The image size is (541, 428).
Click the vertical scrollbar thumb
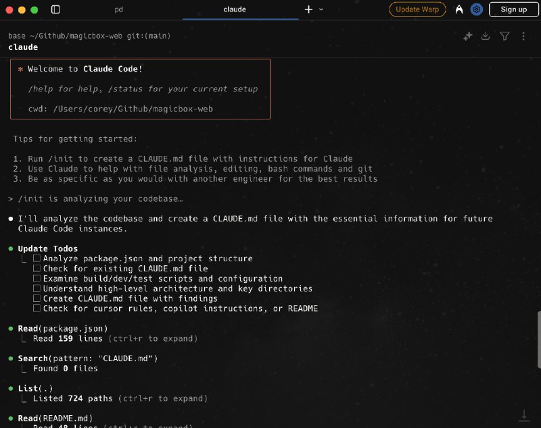539,340
